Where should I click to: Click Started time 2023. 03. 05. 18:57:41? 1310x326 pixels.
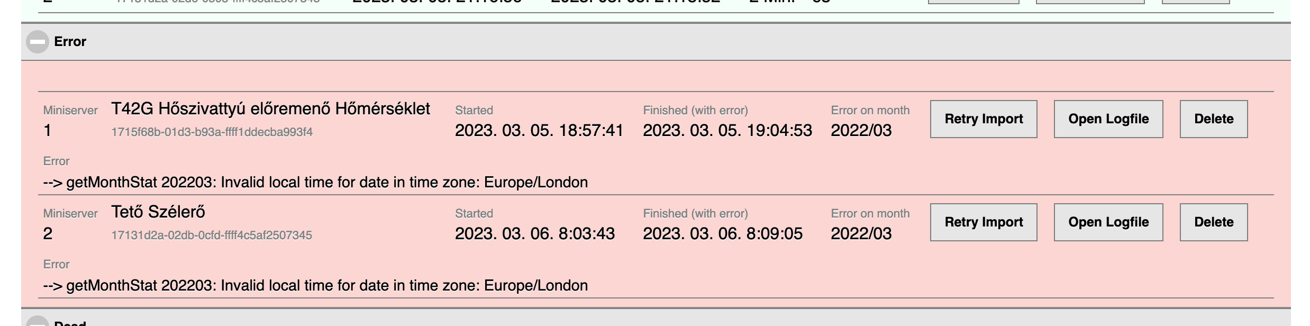pos(539,131)
